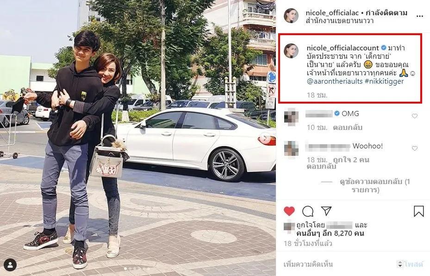Click the โพสต์ post button
This screenshot has height=276, width=430.
(413, 264)
